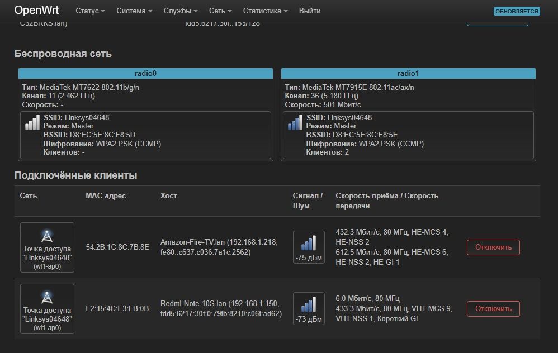Click Выйти to log out

pyautogui.click(x=310, y=11)
